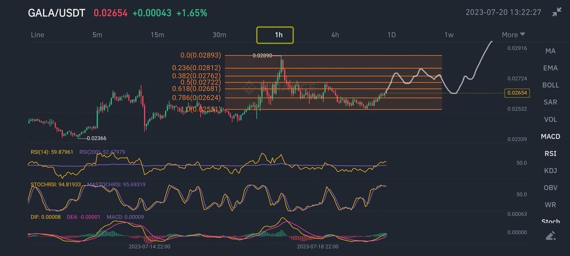This screenshot has height=256, width=570.
Task: Toggle the KDJ indicator
Action: pyautogui.click(x=550, y=170)
